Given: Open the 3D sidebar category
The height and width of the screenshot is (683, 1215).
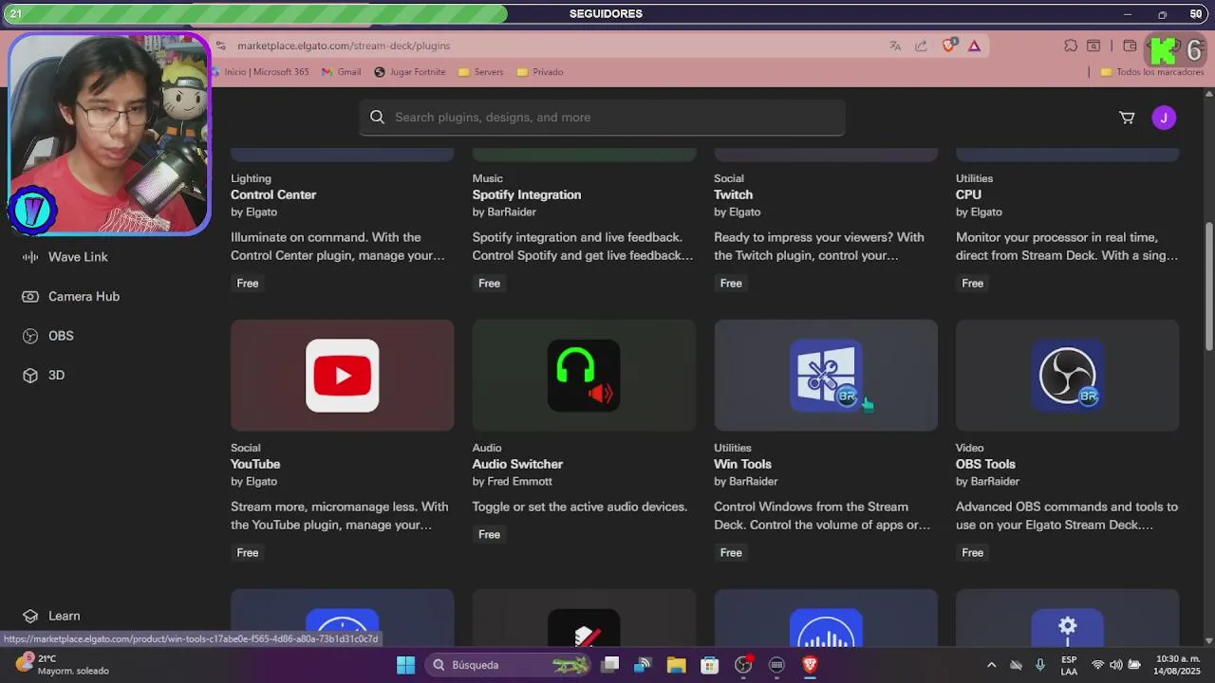Looking at the screenshot, I should pyautogui.click(x=44, y=376).
